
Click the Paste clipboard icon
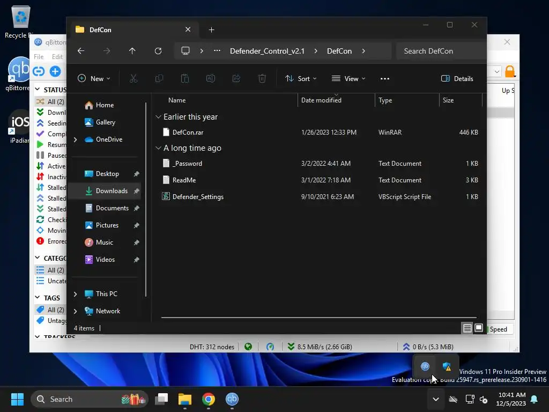tap(185, 78)
